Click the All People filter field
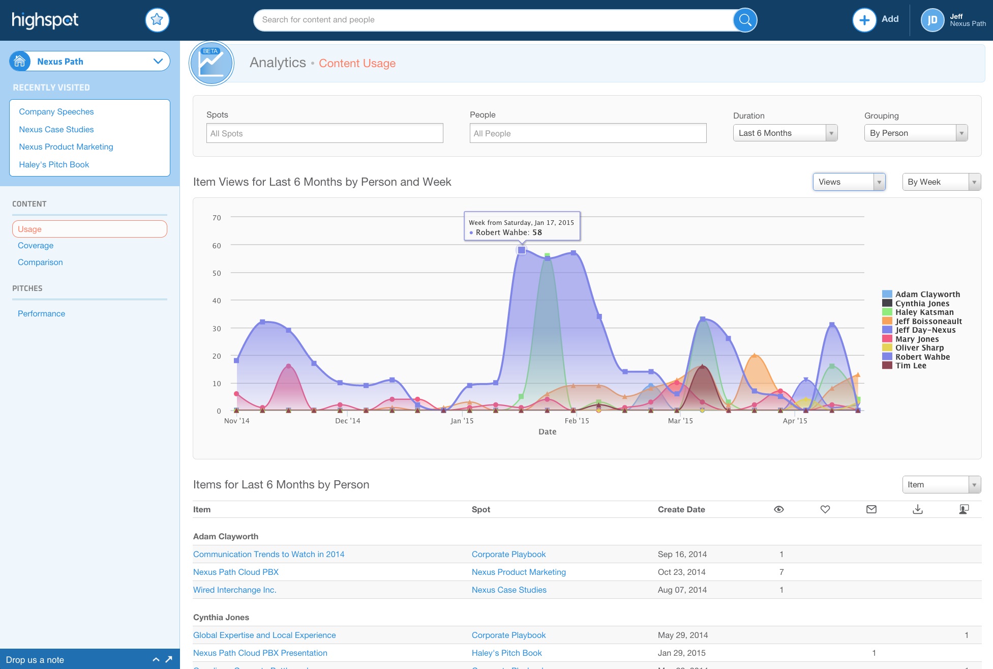 (x=588, y=133)
